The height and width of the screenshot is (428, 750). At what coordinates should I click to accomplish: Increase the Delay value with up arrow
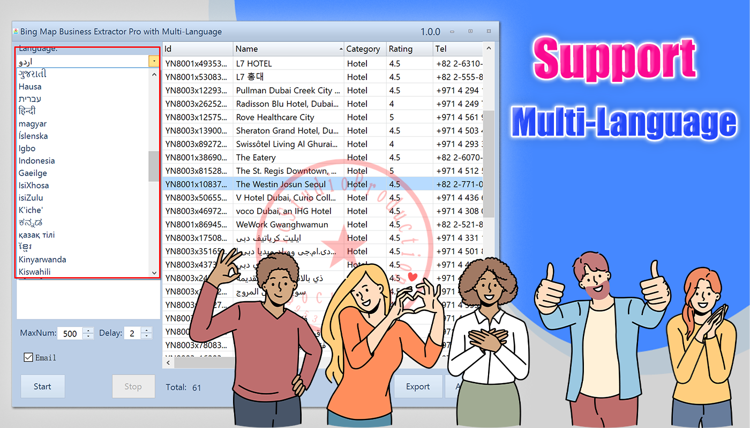pyautogui.click(x=146, y=330)
